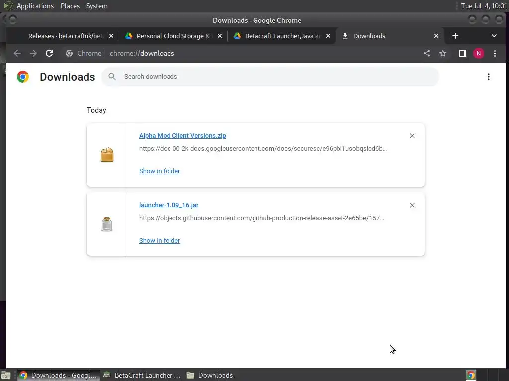This screenshot has width=509, height=381.
Task: Remove launcher-1.09_16.jar from list
Action: click(412, 205)
